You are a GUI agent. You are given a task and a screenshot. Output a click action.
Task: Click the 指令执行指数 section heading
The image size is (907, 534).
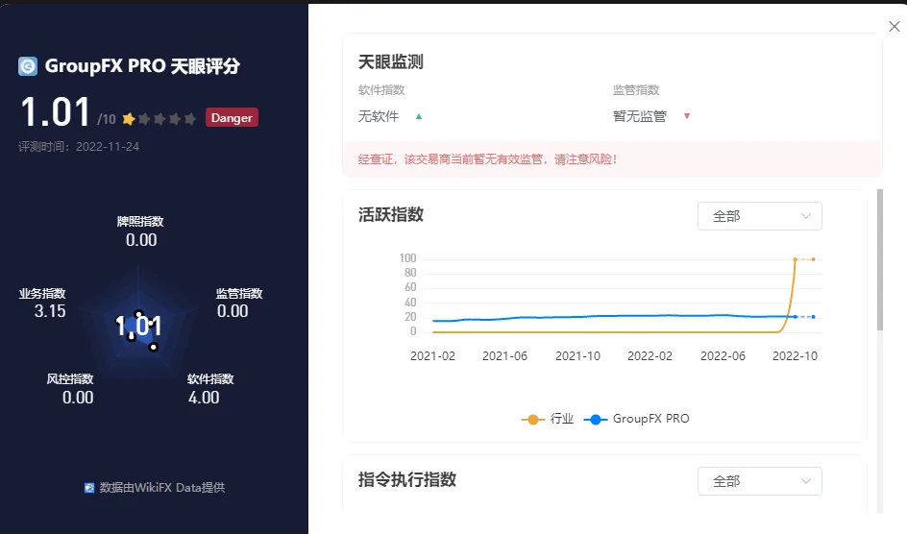point(407,479)
